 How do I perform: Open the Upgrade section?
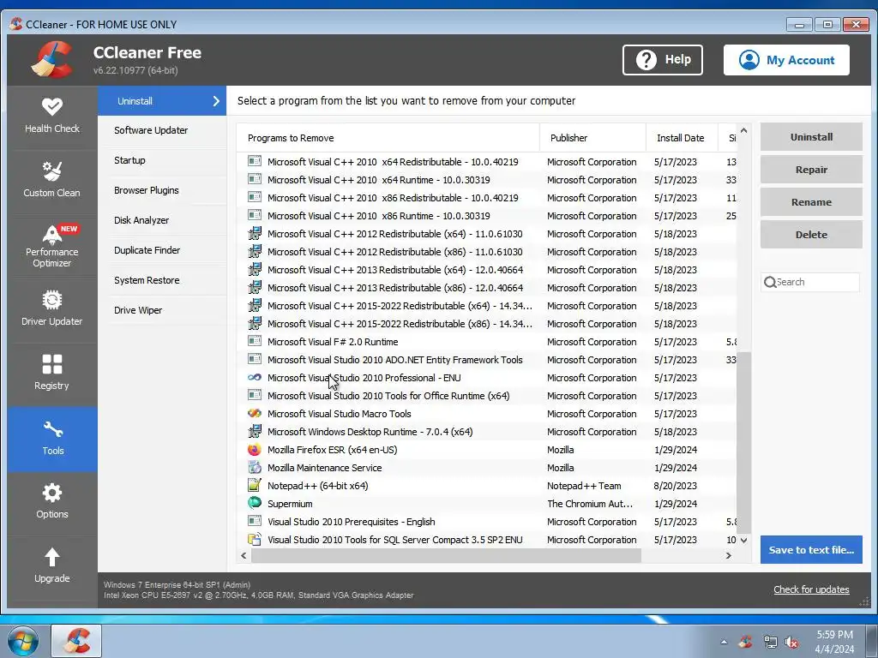click(x=52, y=566)
